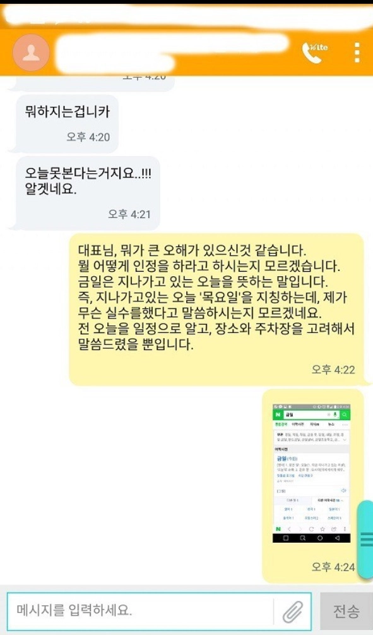
Task: Tap the 오후 4:20 timestamp
Action: click(x=88, y=137)
